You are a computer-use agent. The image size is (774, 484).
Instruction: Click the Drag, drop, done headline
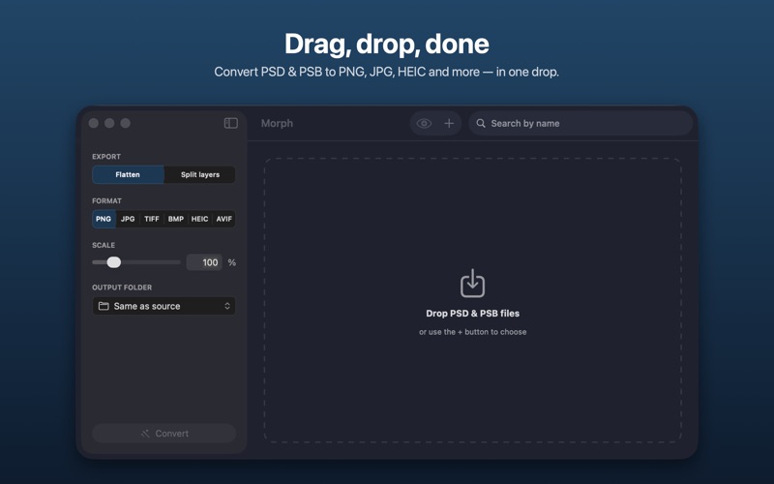[387, 44]
